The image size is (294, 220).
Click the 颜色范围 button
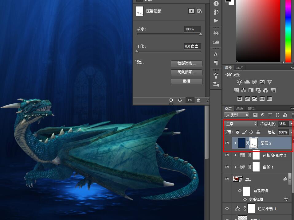coord(186,72)
